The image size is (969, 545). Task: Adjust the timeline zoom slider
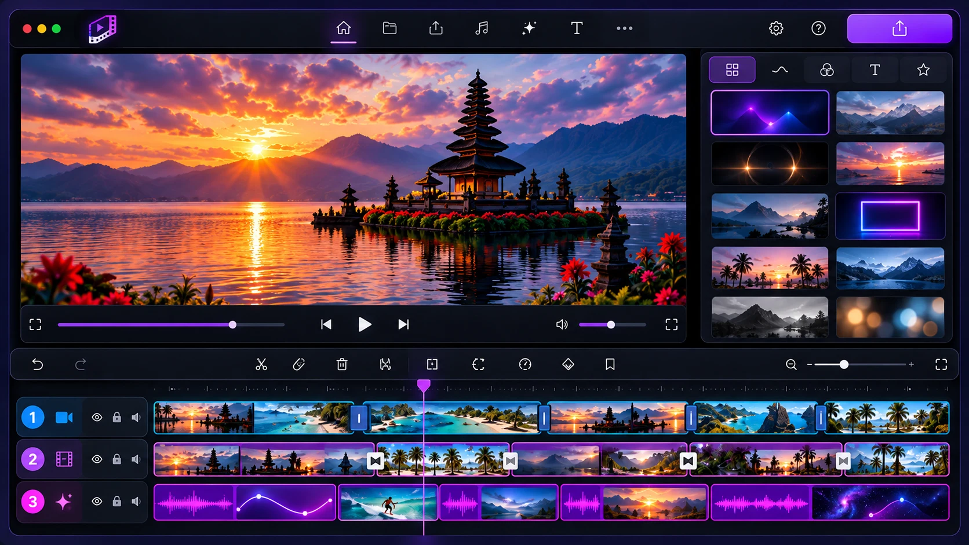coord(860,364)
